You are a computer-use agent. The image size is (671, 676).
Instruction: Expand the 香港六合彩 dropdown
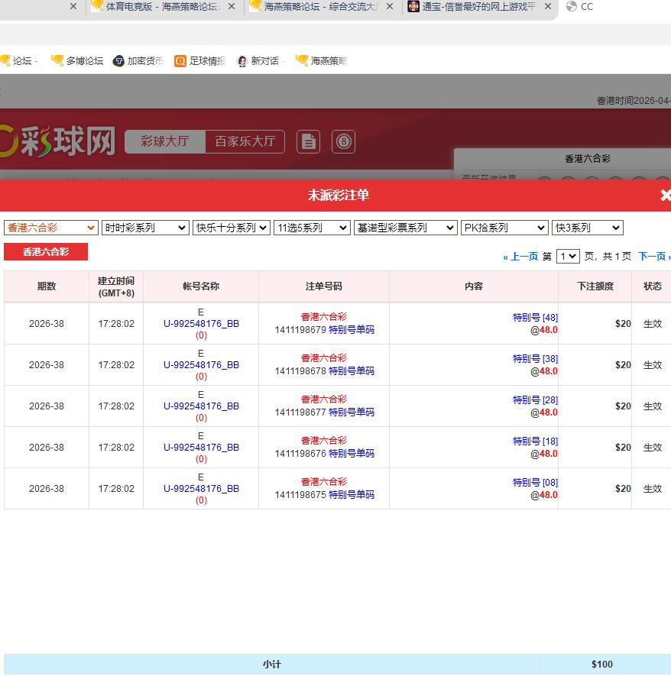(51, 228)
